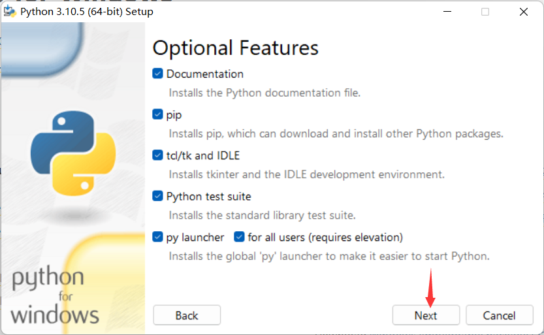Screen dimensions: 544x335
Task: Click the "python for windows" wordmark
Action: click(x=56, y=296)
